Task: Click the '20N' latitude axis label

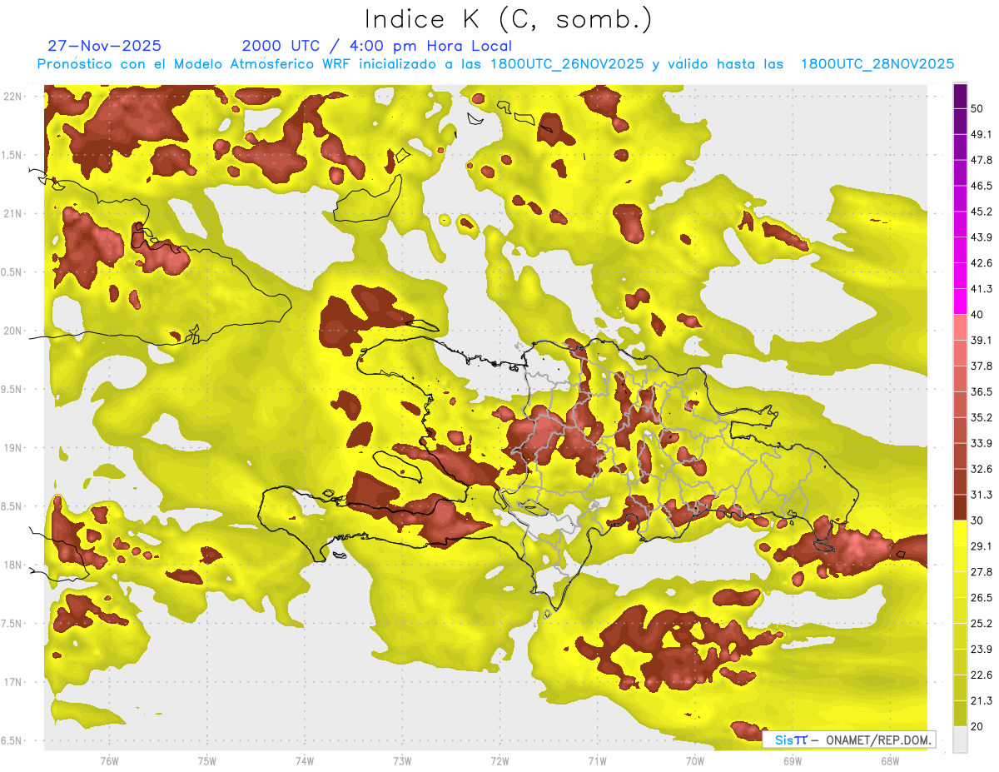Action: pos(12,331)
